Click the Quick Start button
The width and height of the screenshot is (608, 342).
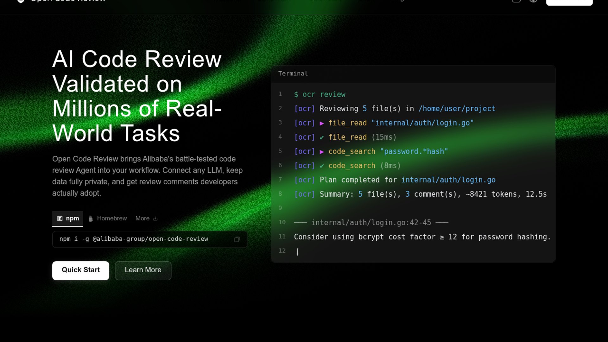pos(81,270)
